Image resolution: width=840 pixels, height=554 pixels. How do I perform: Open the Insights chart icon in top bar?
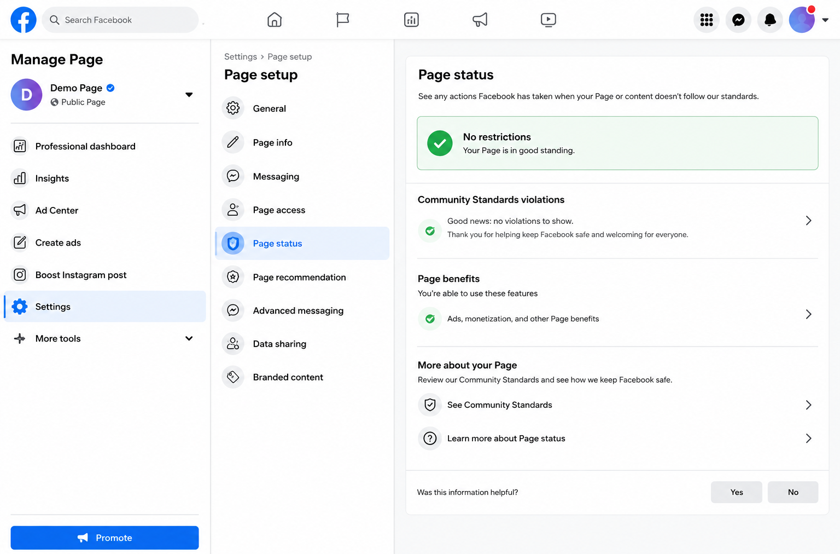coord(411,20)
